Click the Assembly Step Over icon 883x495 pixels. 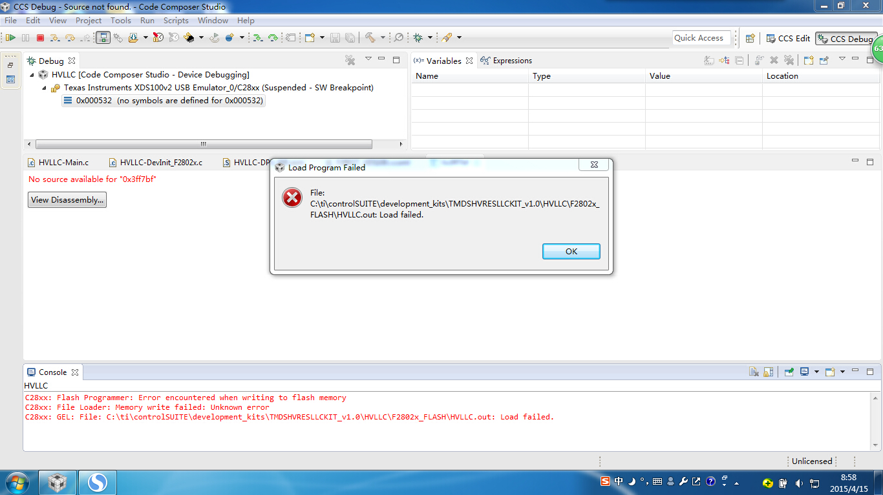(x=273, y=38)
